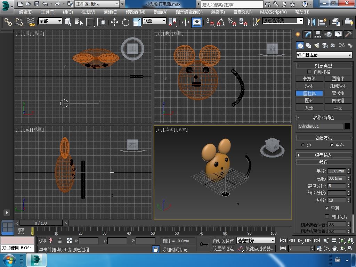
Task: Enable the 自动栅格 checkbox
Action: click(x=309, y=72)
